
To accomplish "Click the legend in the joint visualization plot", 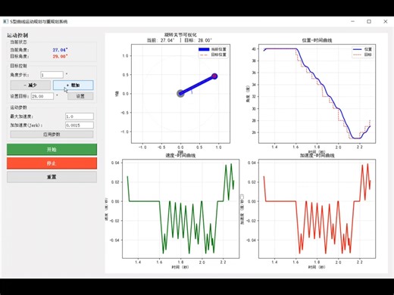I will click(213, 52).
